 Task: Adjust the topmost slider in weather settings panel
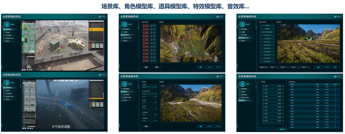(x=148, y=96)
